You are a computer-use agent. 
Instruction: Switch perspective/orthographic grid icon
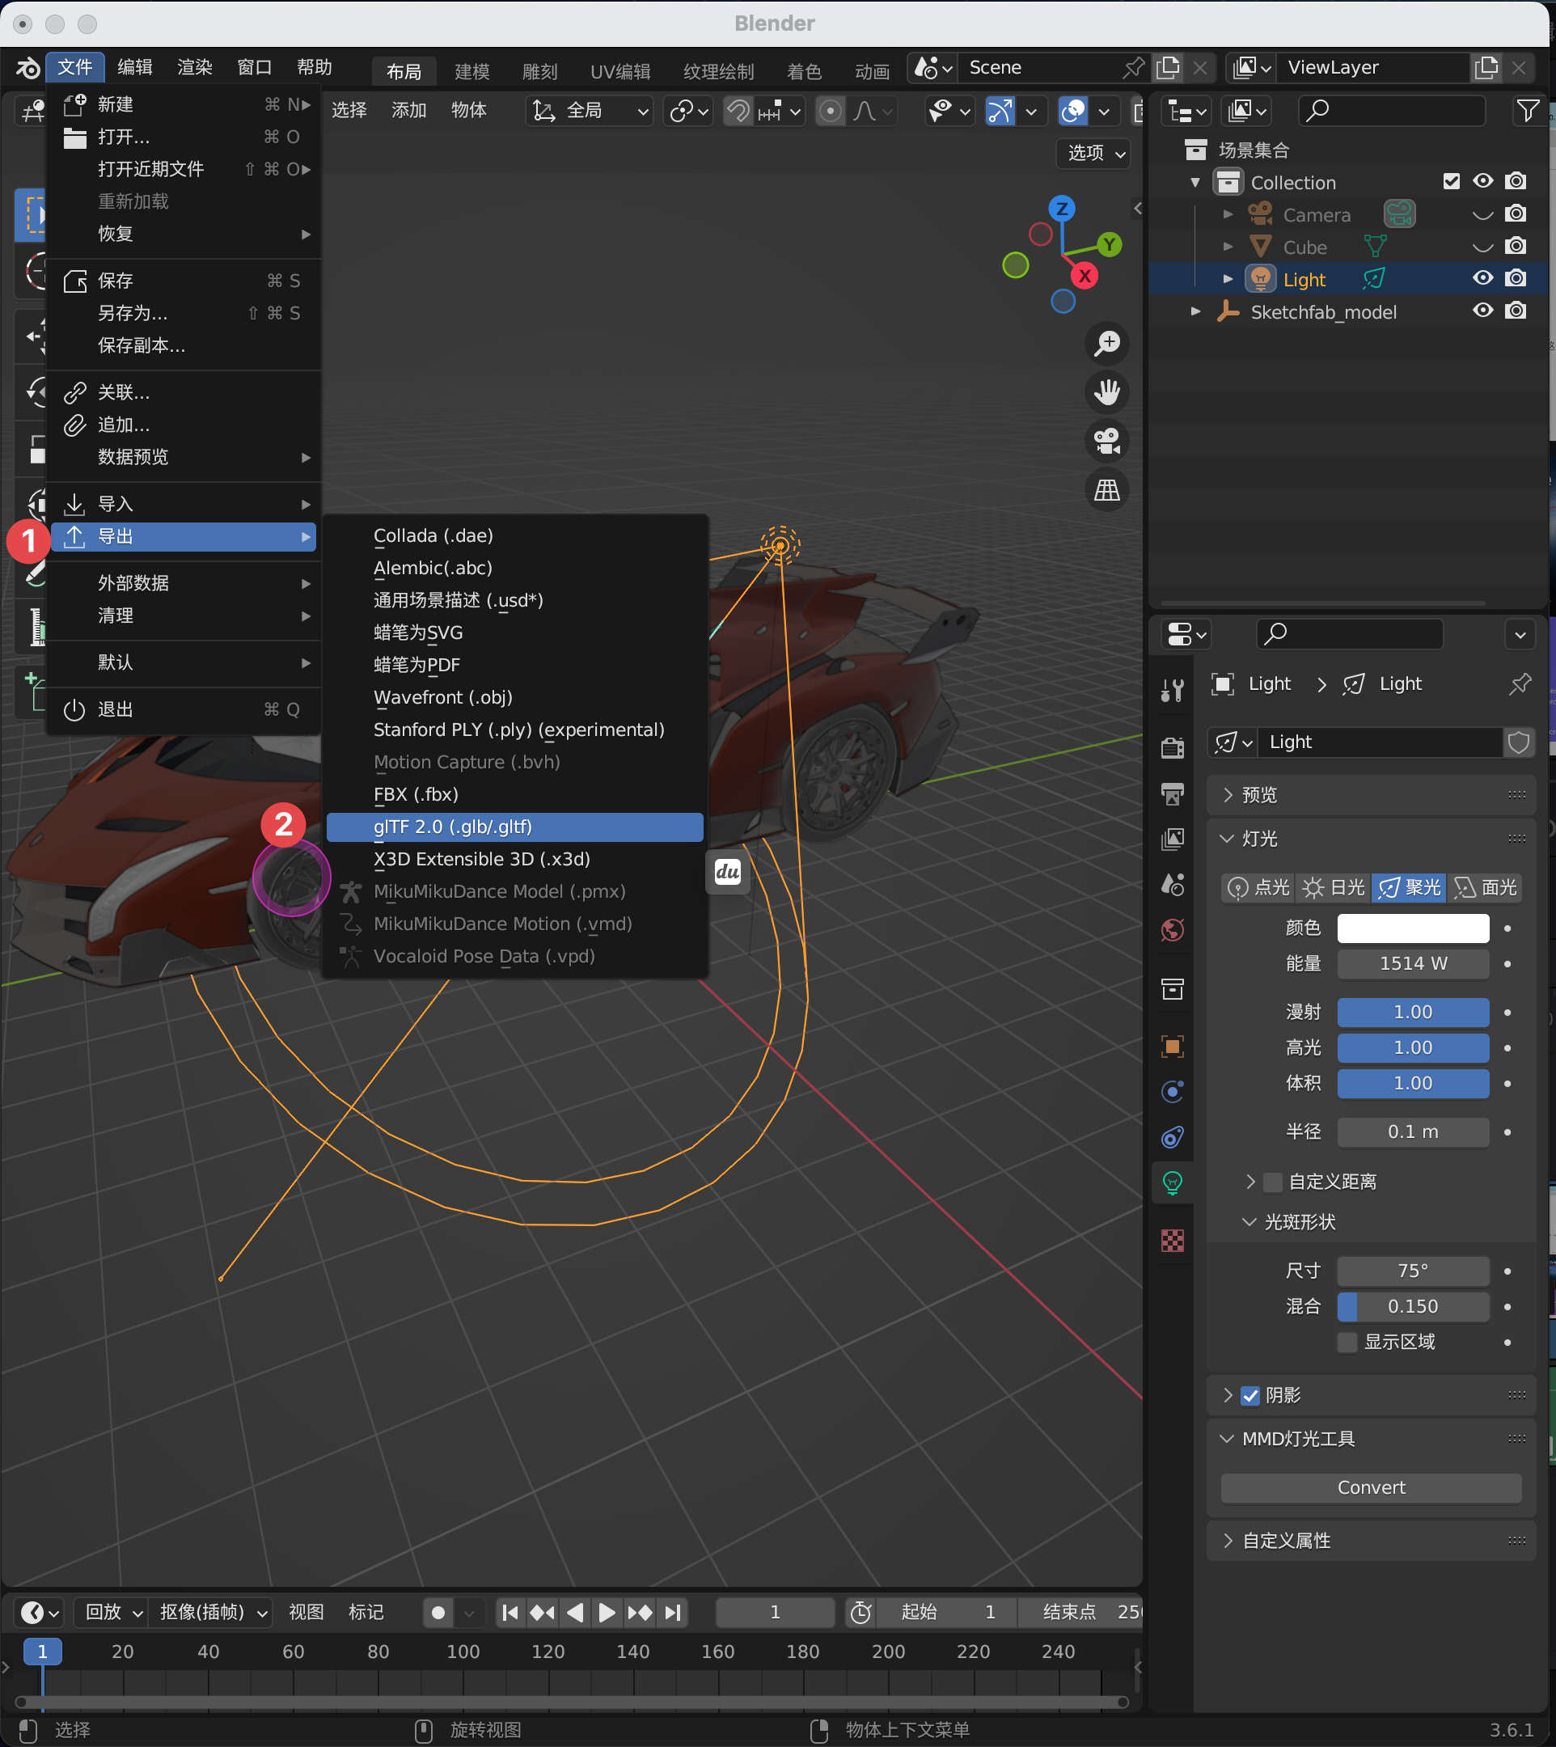1107,490
